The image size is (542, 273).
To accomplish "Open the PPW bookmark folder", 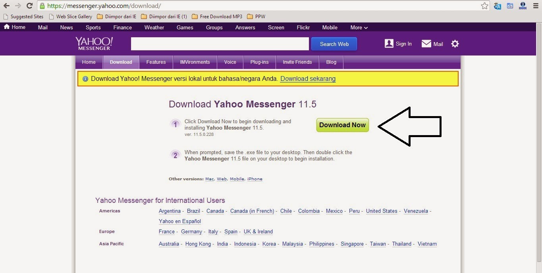I will click(x=256, y=17).
